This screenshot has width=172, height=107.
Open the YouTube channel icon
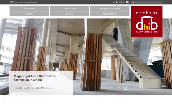coord(127,2)
